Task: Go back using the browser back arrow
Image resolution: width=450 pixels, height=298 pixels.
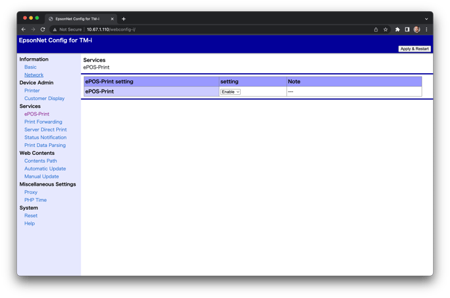Action: click(24, 29)
